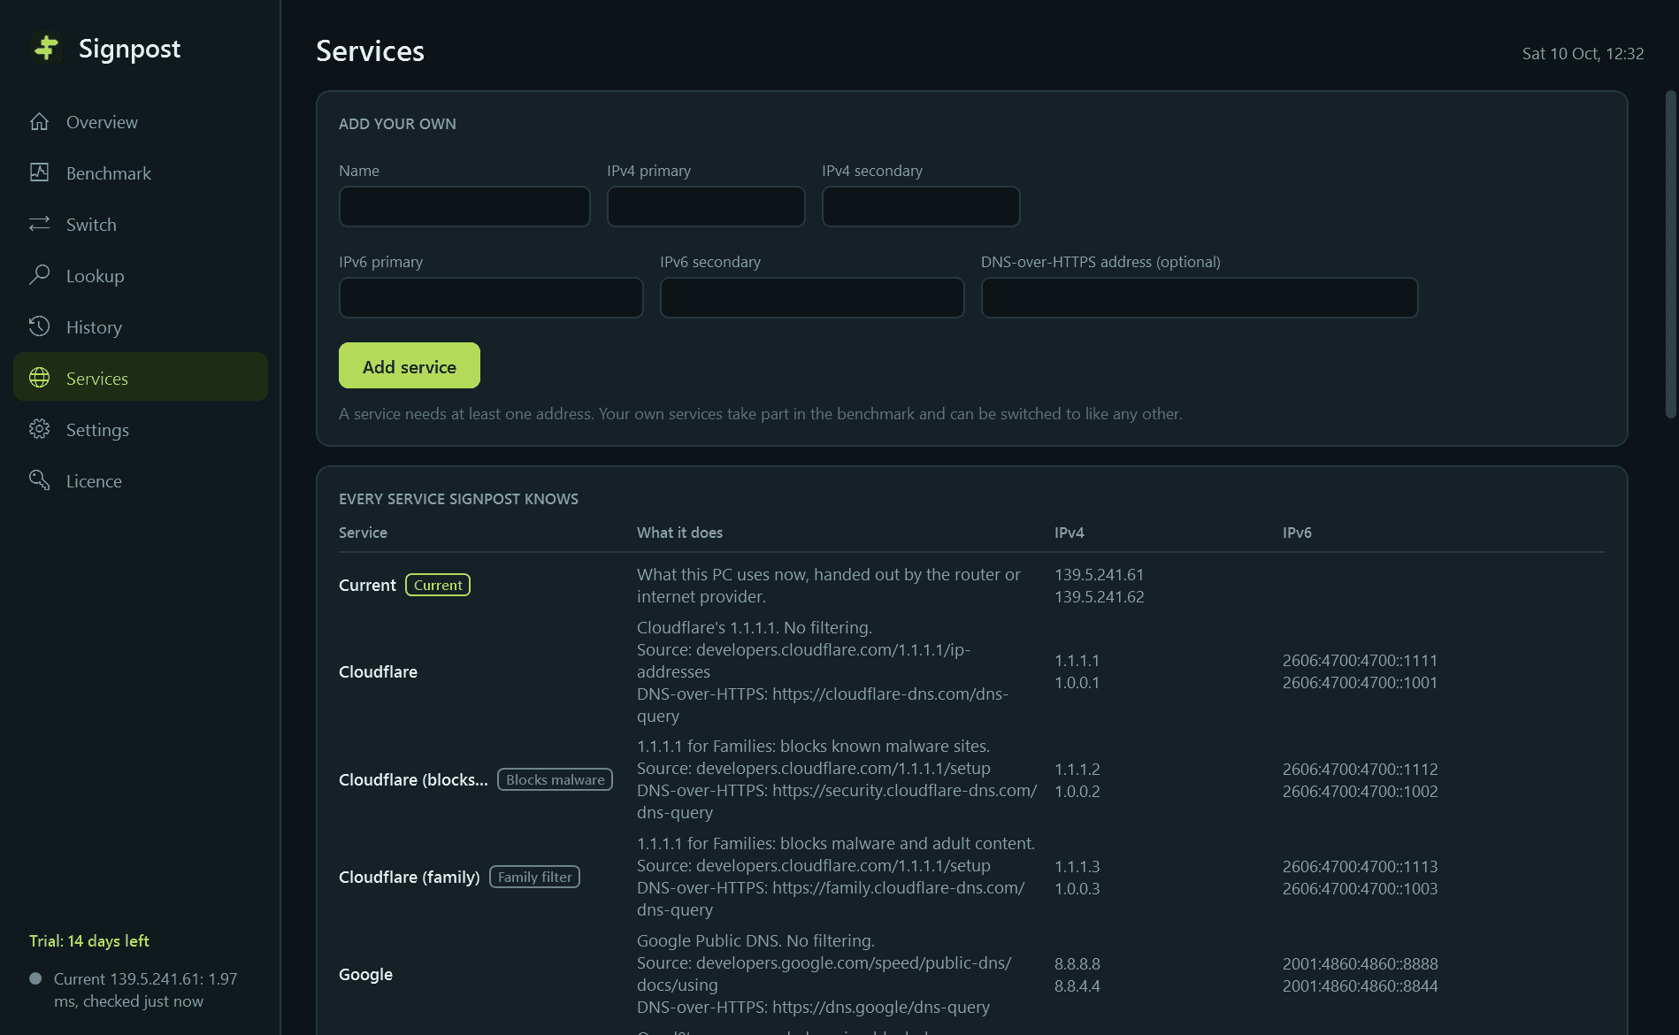This screenshot has width=1679, height=1035.
Task: Click into the IPv4 primary field
Action: click(x=706, y=206)
